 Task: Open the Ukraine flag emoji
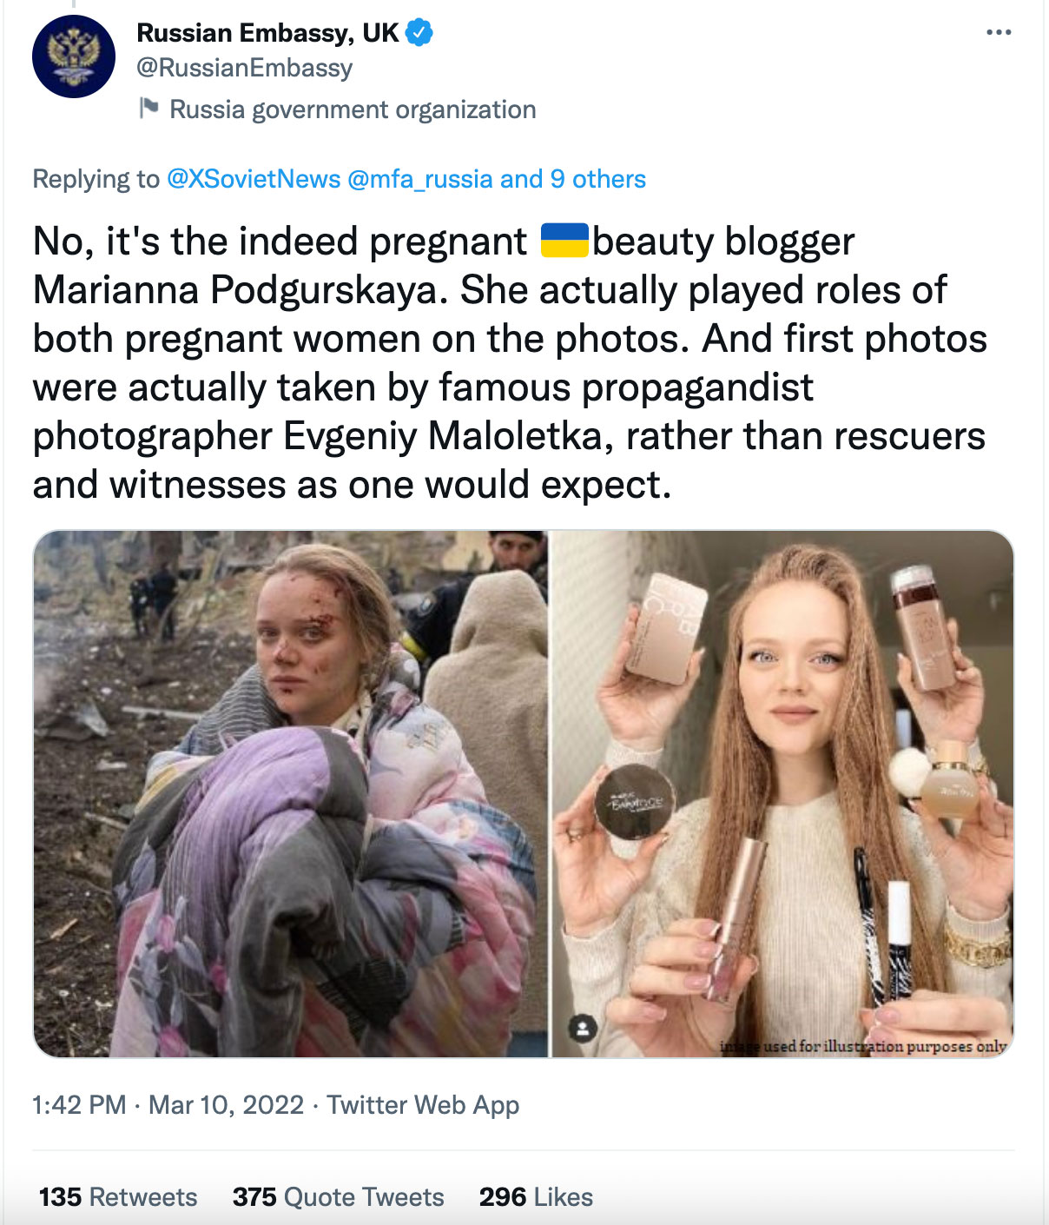[x=564, y=241]
